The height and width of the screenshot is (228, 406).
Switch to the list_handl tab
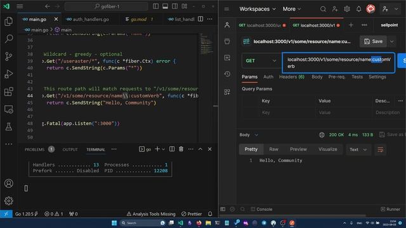(181, 20)
